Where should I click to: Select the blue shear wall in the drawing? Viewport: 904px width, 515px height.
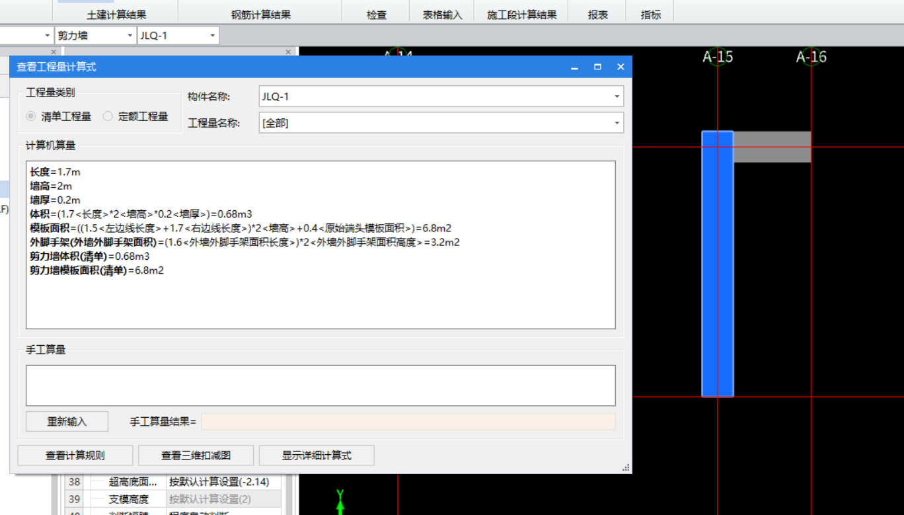click(x=717, y=264)
